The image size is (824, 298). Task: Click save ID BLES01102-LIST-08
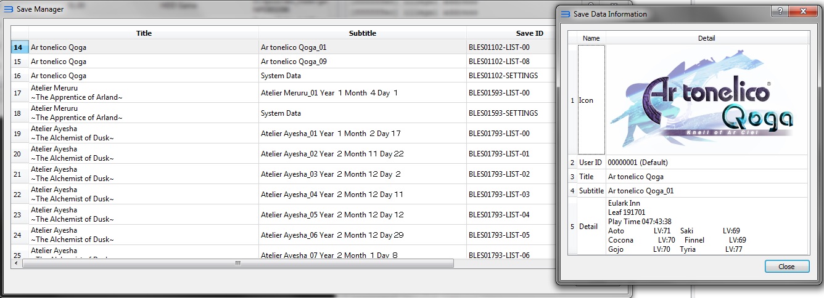coord(511,62)
